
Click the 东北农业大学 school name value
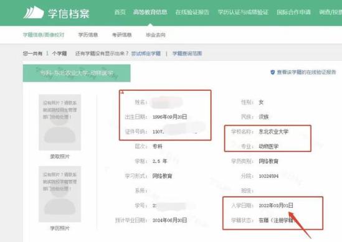pyautogui.click(x=273, y=131)
